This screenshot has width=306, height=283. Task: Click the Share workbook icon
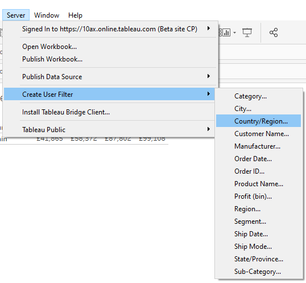pos(274,32)
